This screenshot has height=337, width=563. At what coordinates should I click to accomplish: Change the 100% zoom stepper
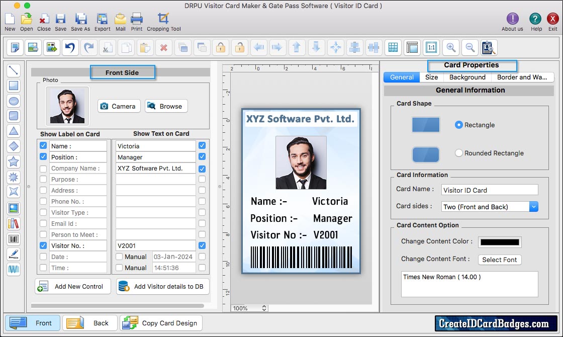click(x=264, y=308)
